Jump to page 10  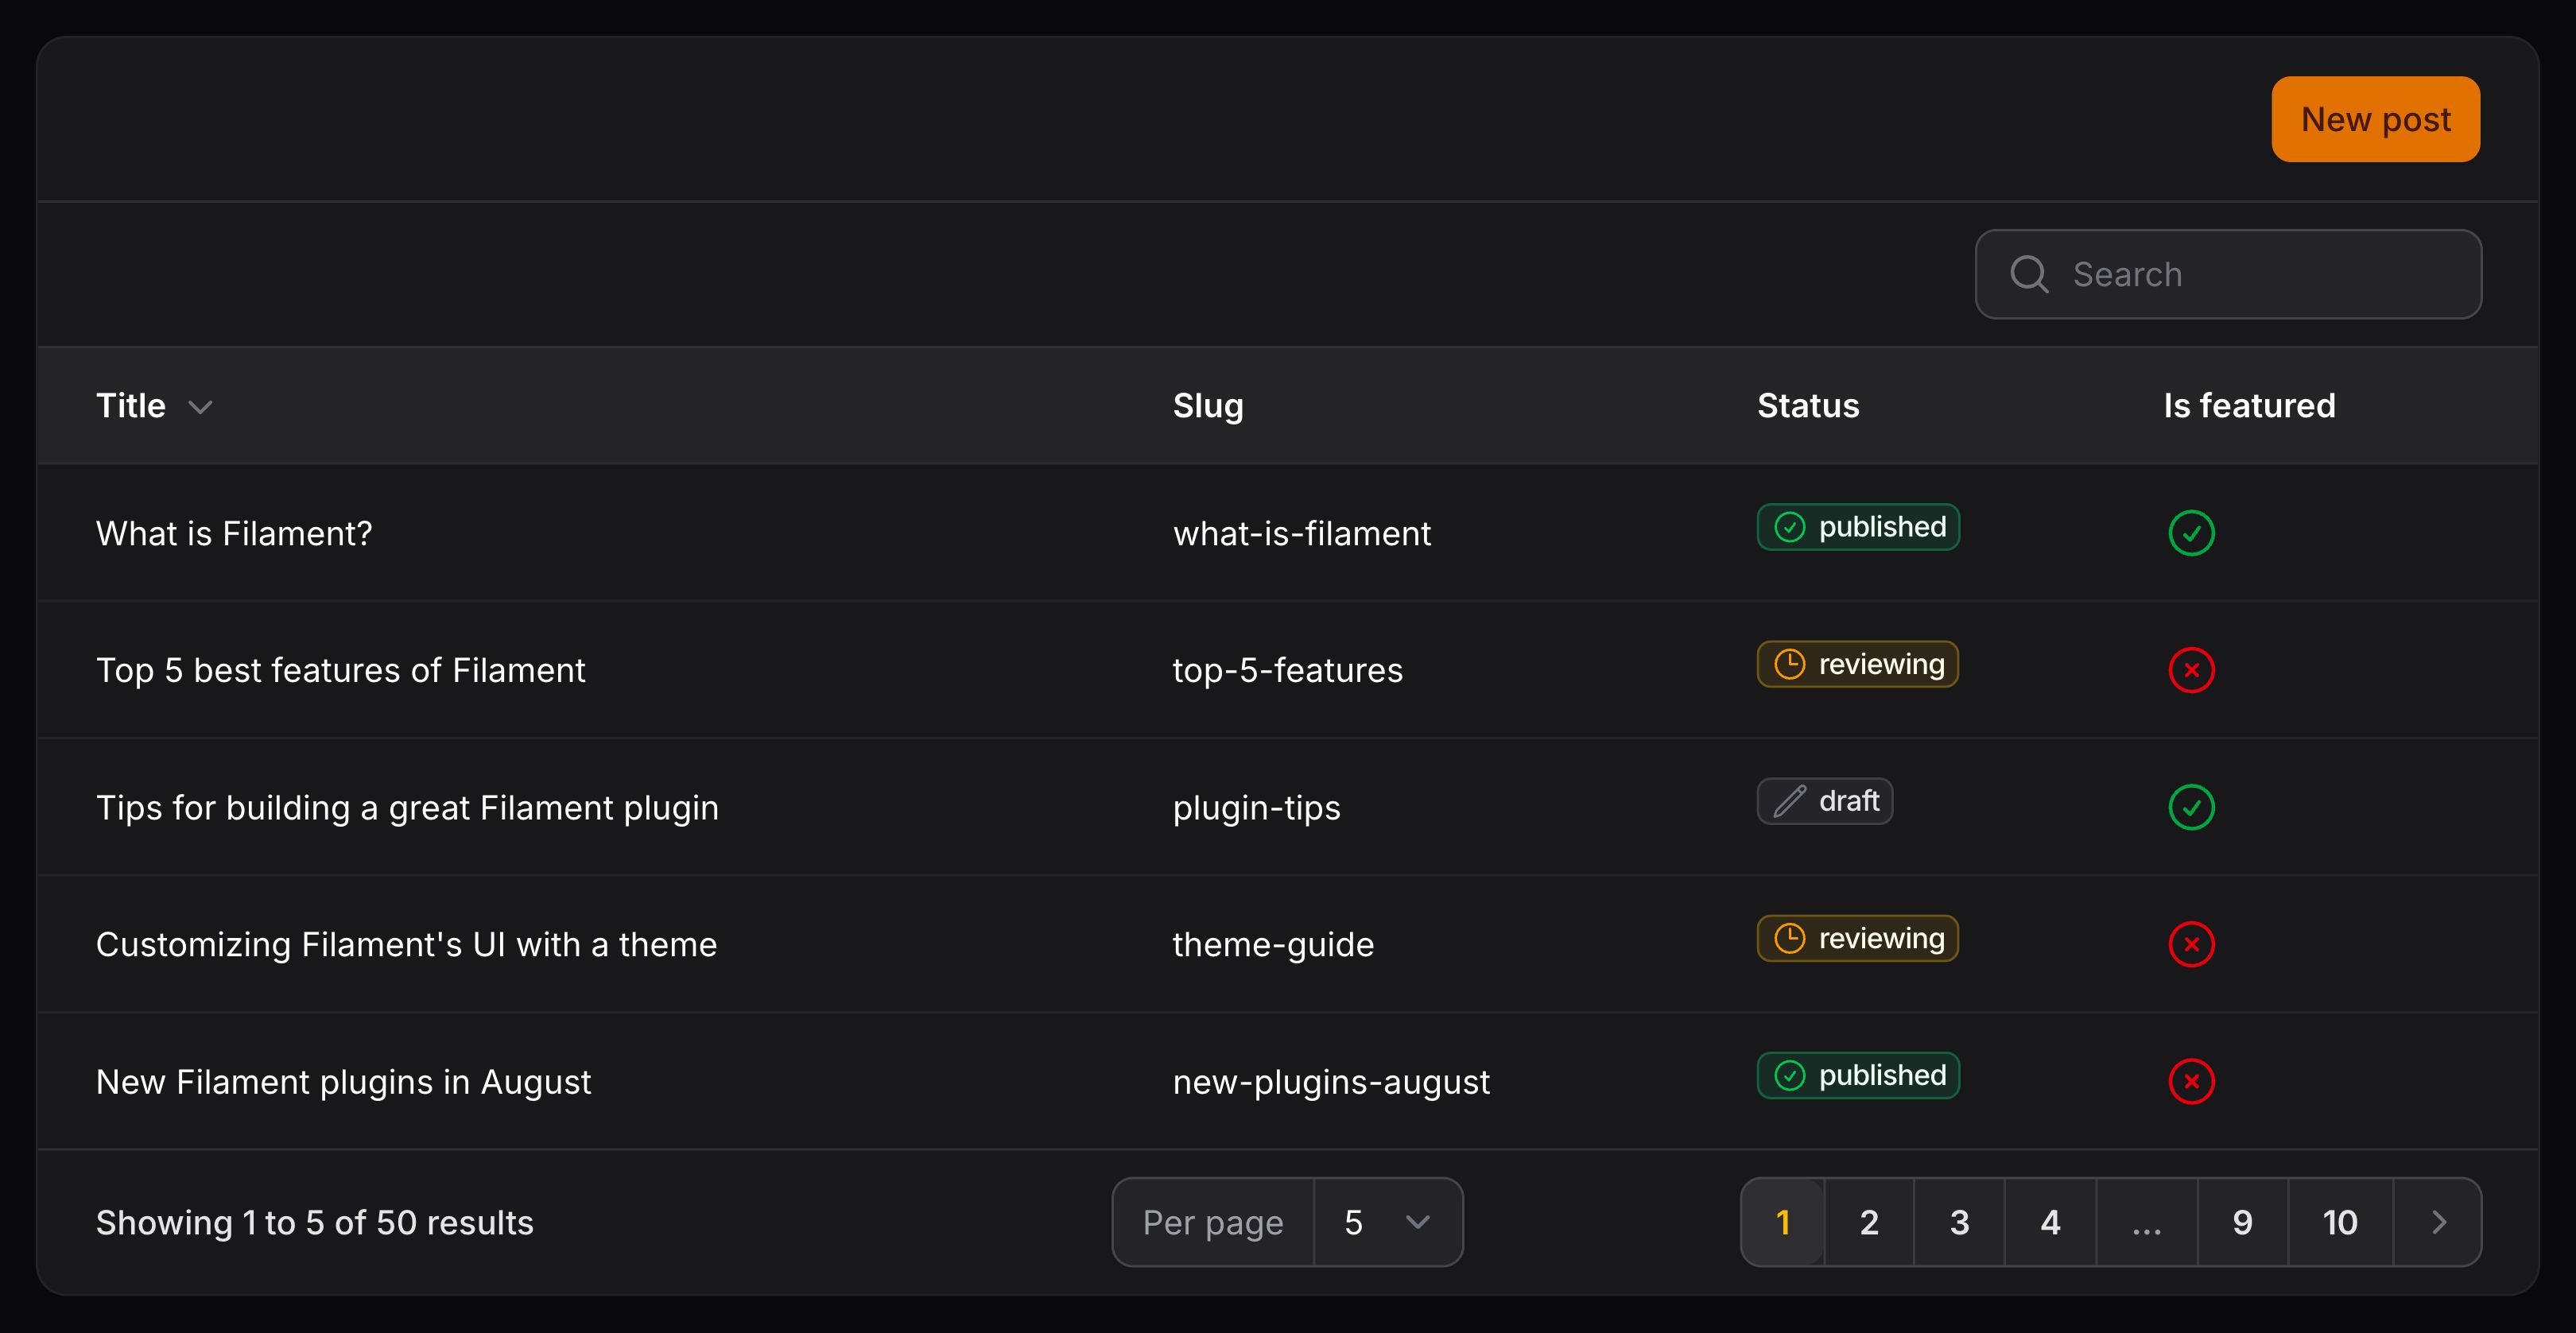tap(2339, 1222)
